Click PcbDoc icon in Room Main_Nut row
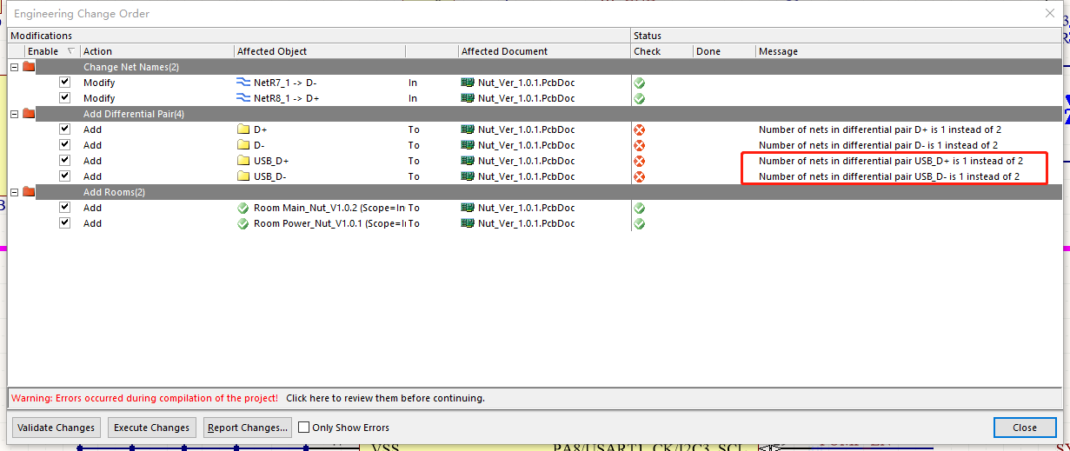The image size is (1070, 451). [x=468, y=208]
